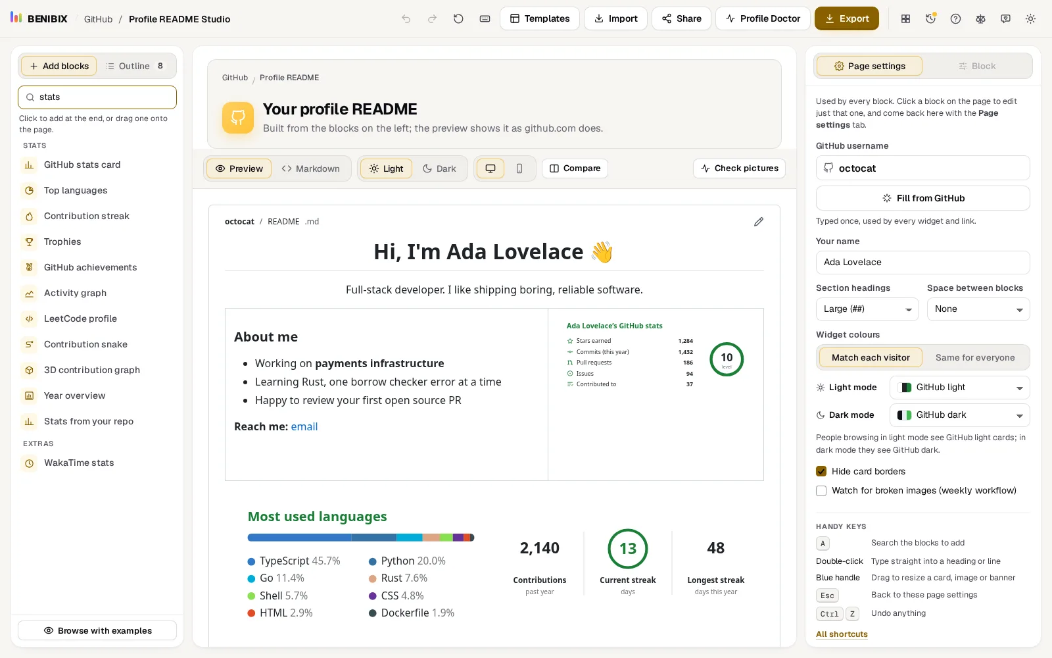This screenshot has width=1052, height=658.
Task: Add the Activity graph block
Action: tap(97, 293)
